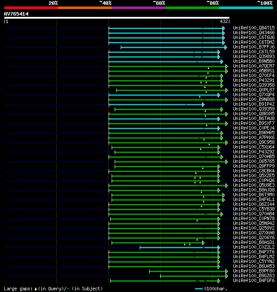
Task: Click the red 20% identity color band
Action: click(31, 8)
